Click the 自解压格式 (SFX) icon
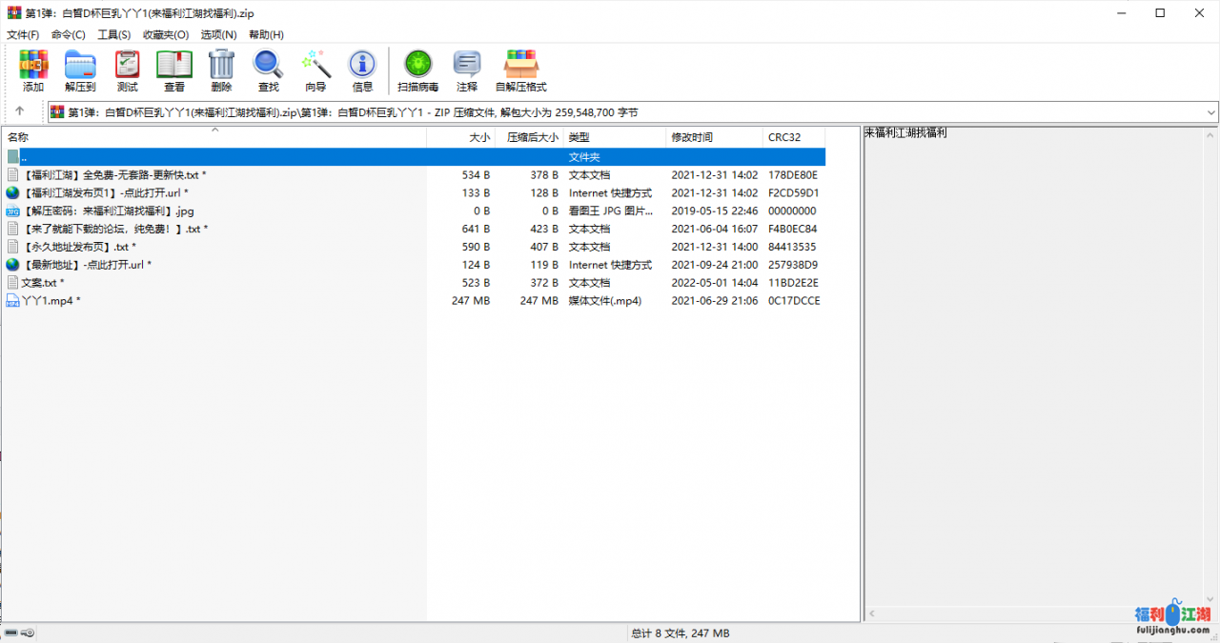 (521, 70)
